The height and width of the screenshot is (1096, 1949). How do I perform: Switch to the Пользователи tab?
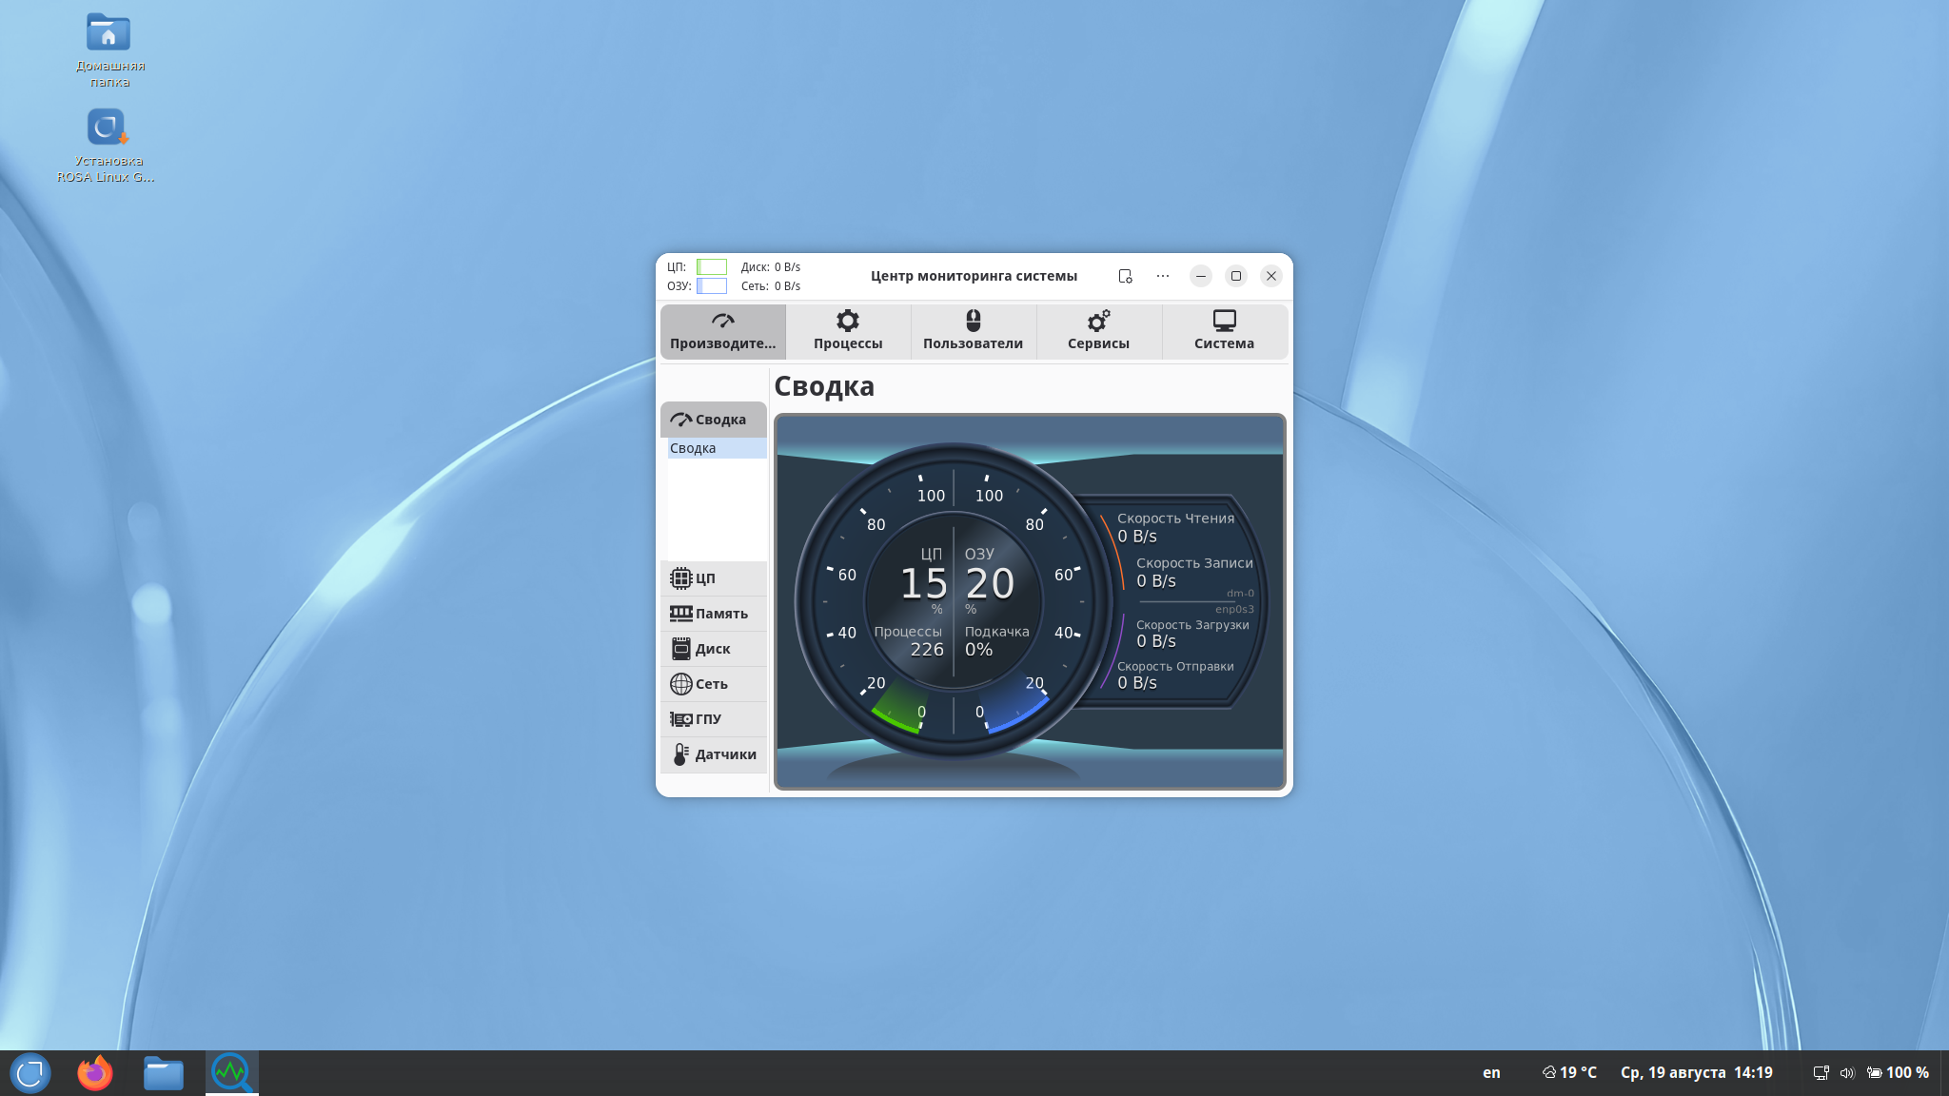click(973, 331)
